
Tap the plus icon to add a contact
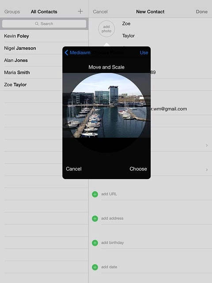(80, 11)
